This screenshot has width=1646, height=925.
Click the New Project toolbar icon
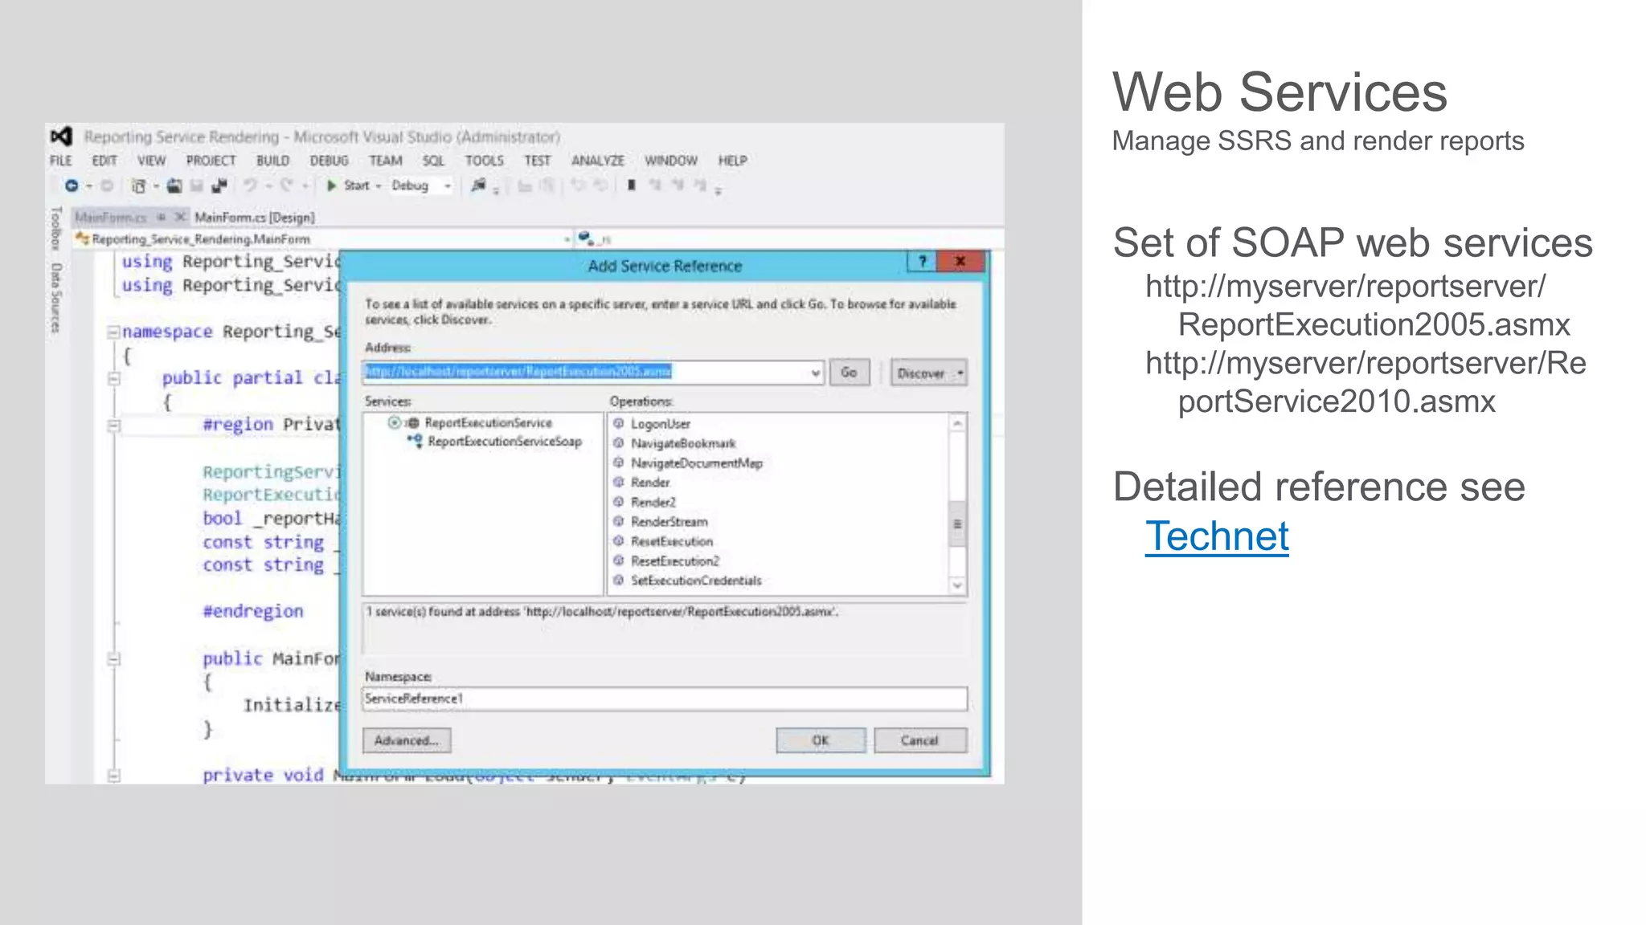tap(138, 186)
